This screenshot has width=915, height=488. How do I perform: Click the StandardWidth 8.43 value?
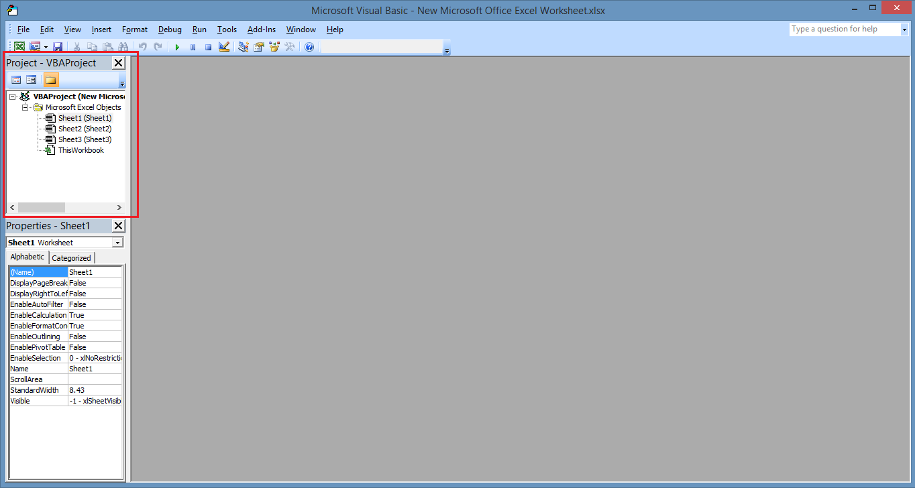[95, 390]
